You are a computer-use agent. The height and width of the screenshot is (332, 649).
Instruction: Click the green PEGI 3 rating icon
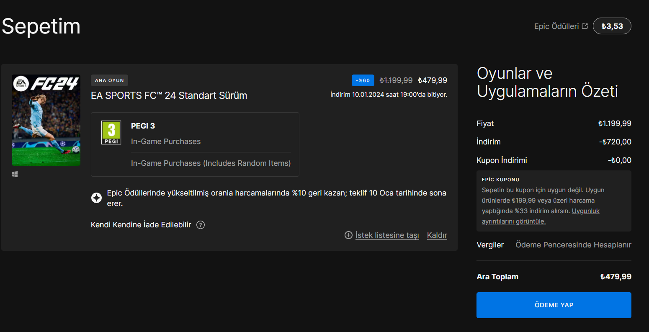[111, 132]
